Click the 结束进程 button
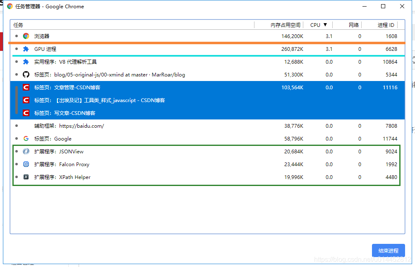Screen dimensions: 415x267 tap(388, 250)
